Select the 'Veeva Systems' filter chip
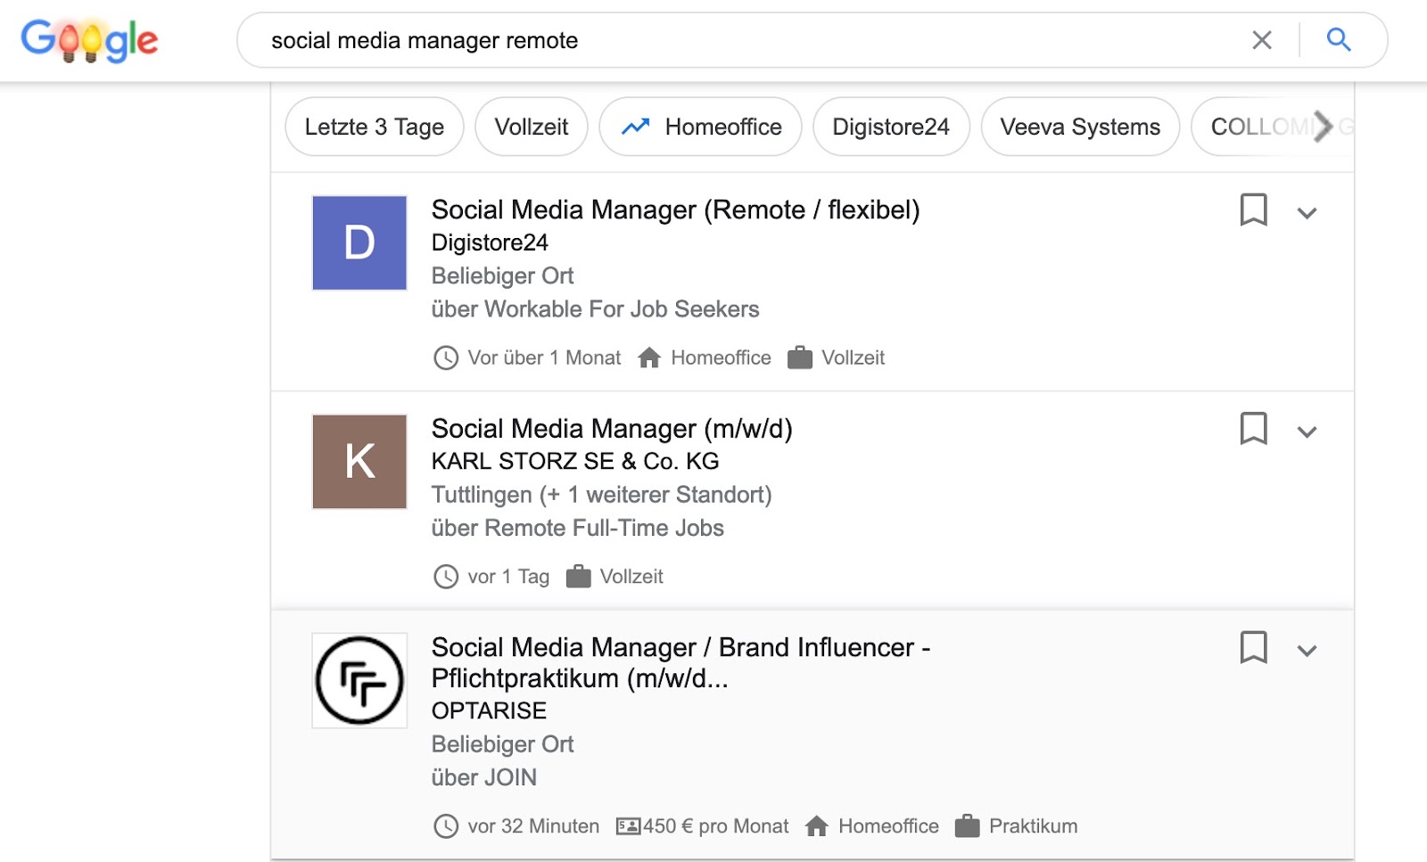 pos(1080,127)
